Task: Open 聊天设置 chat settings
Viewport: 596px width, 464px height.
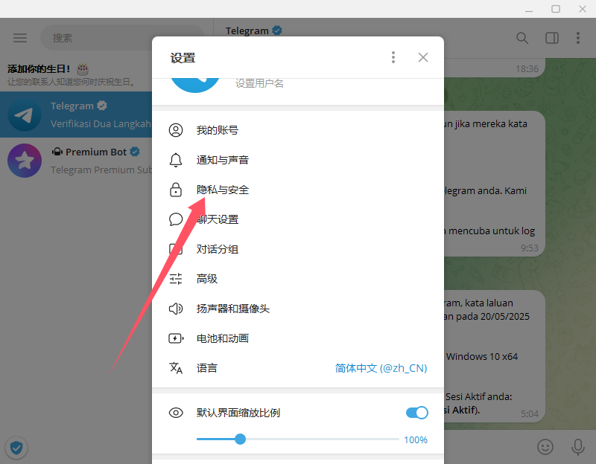Action: click(x=298, y=219)
